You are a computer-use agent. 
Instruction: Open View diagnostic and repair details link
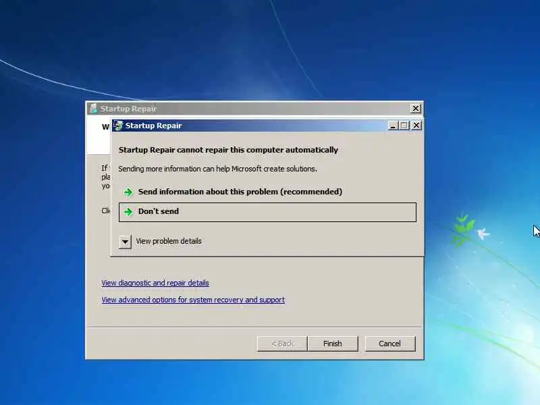point(155,283)
